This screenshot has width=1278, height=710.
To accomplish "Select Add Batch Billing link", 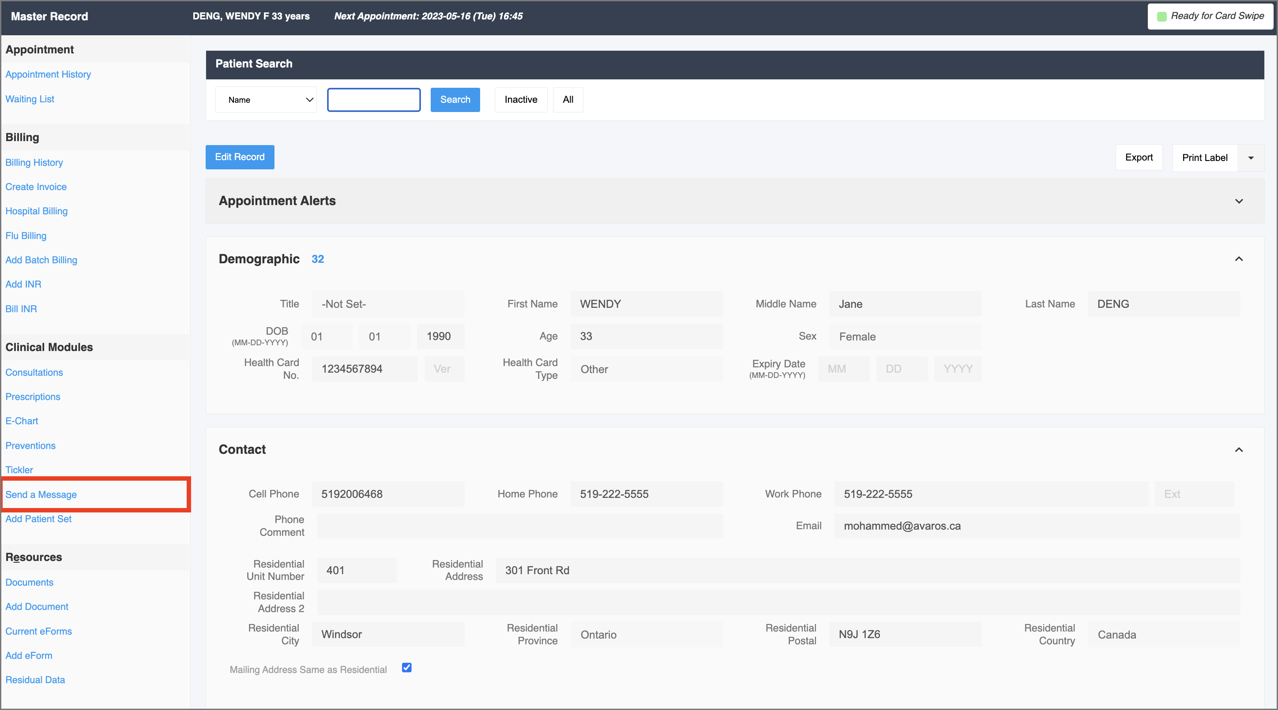I will (41, 260).
